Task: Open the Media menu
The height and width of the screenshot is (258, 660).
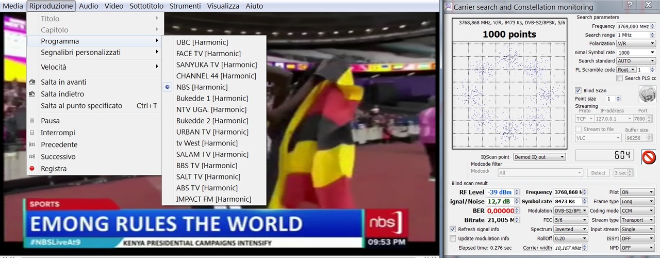Action: pos(13,6)
